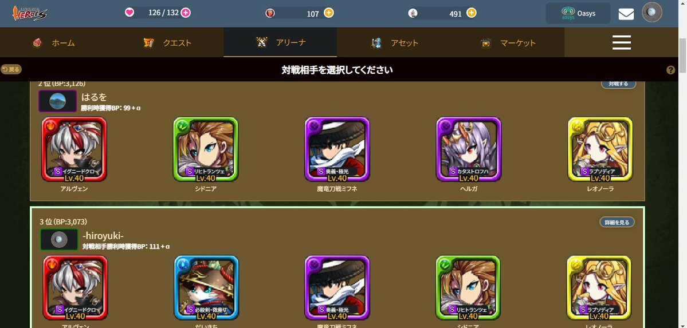Go to the マーケット tab
Screen dimensions: 687x328
tap(508, 43)
